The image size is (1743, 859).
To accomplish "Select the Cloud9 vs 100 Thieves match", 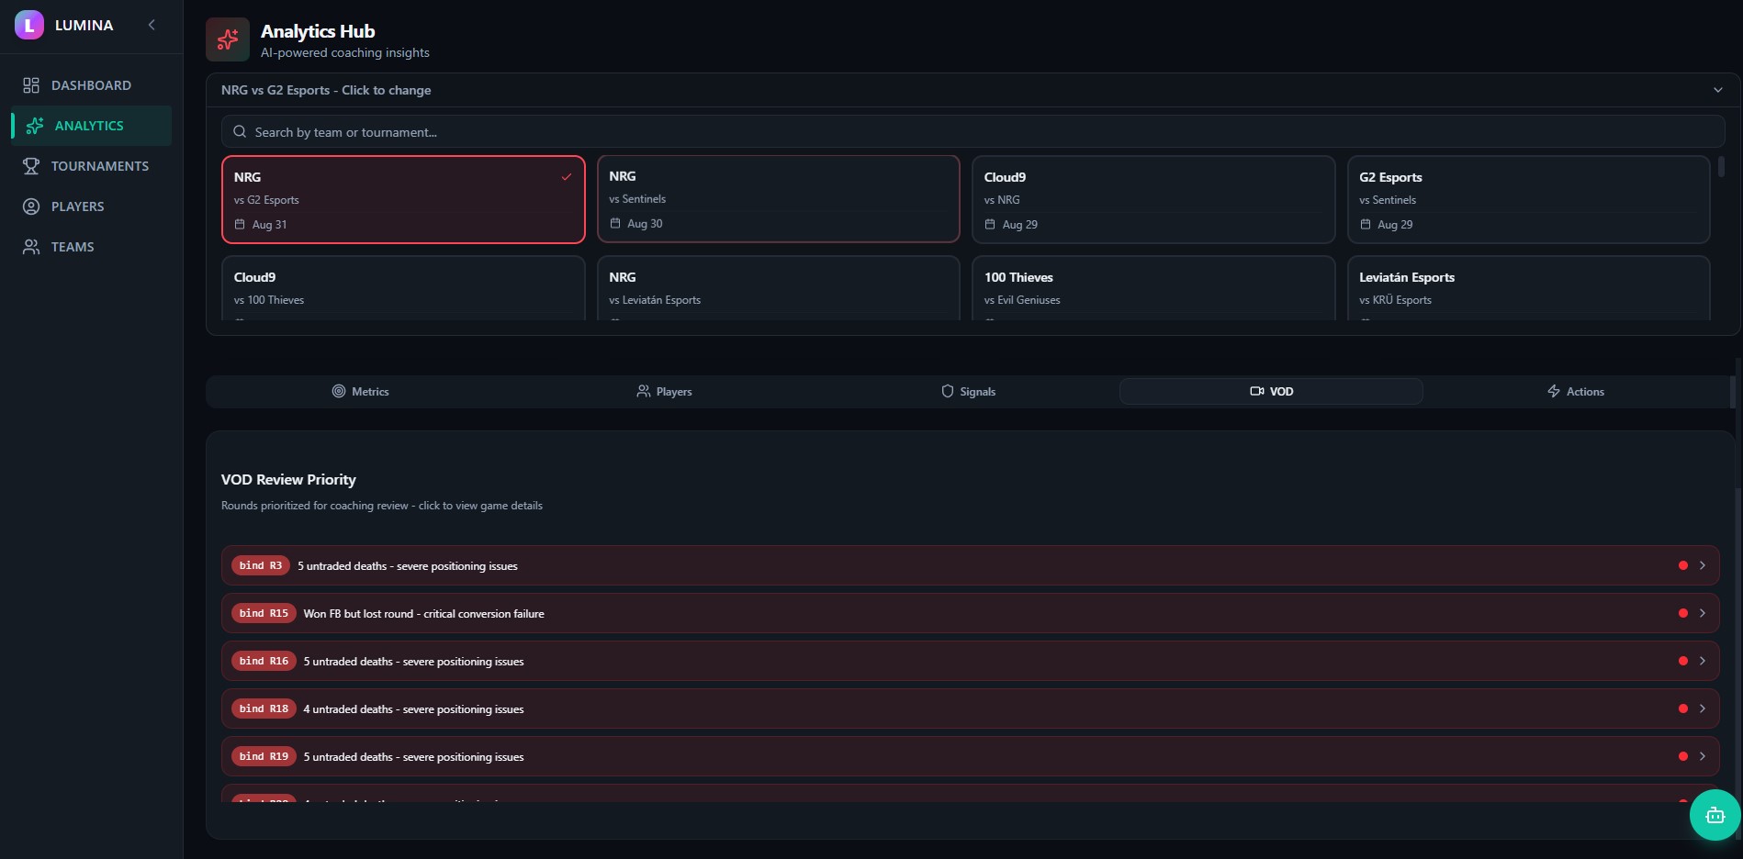I will [403, 288].
